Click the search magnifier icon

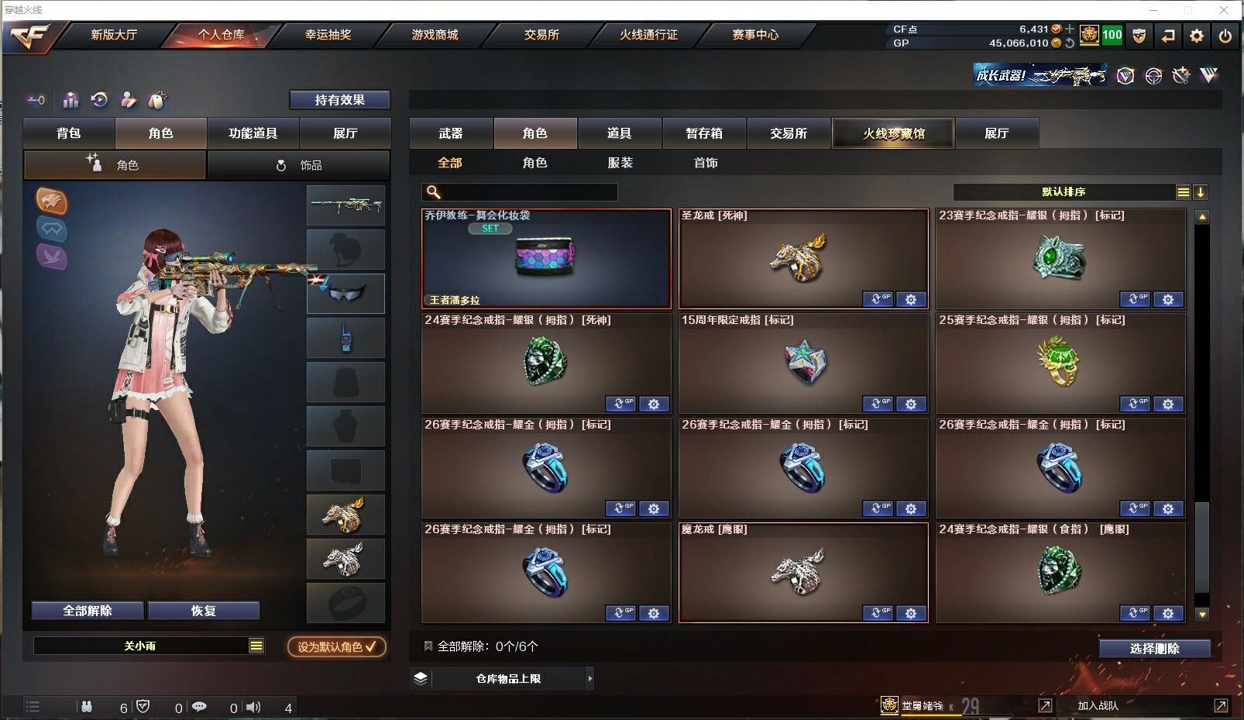click(434, 192)
